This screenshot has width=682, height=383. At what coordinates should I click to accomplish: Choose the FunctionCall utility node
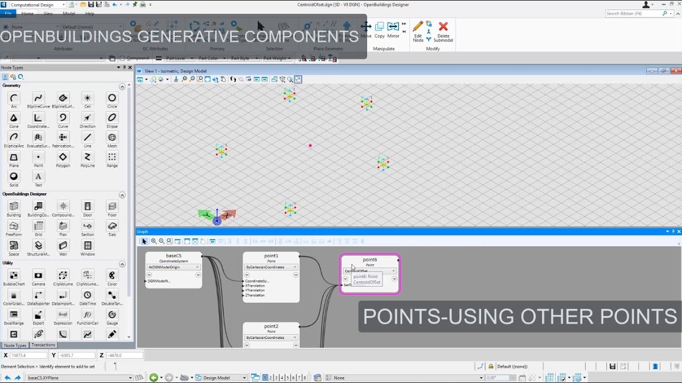87,317
